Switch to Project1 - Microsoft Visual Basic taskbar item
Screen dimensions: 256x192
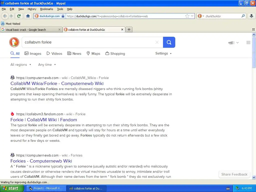[x=46, y=188]
